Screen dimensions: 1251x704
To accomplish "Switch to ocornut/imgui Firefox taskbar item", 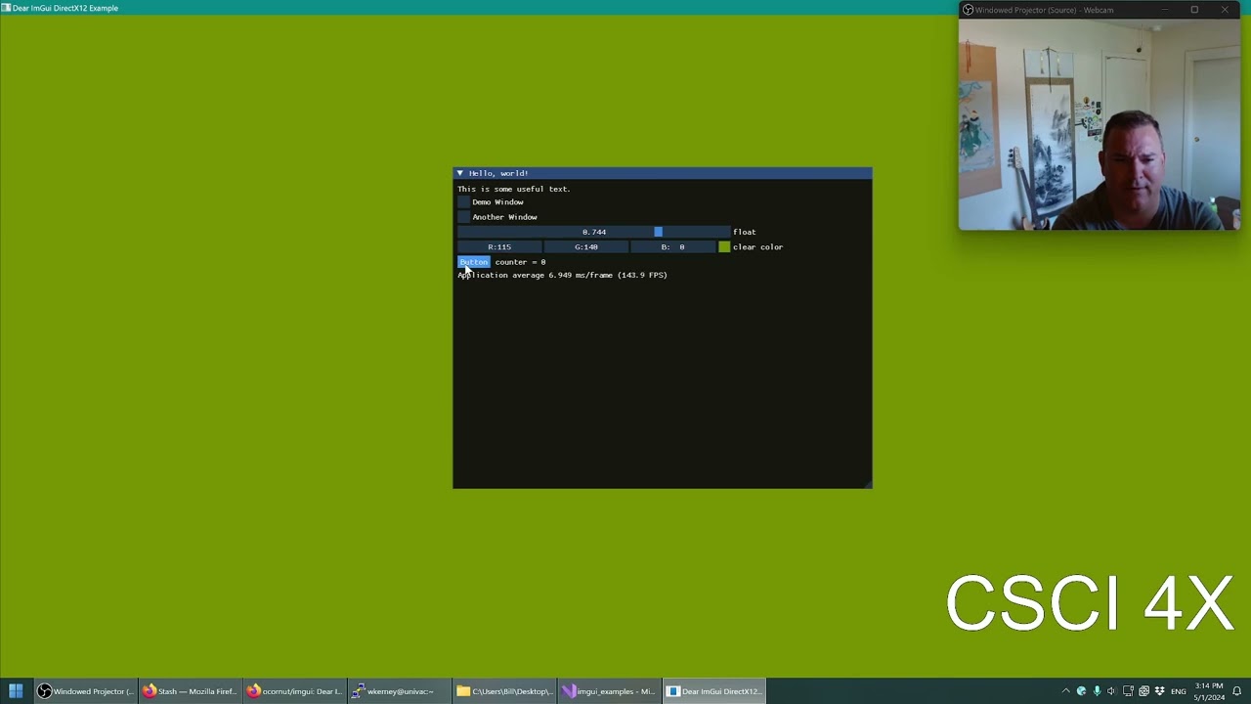I will 295,691.
